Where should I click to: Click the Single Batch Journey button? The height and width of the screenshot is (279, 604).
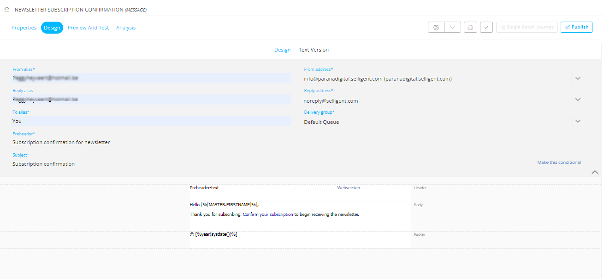527,27
